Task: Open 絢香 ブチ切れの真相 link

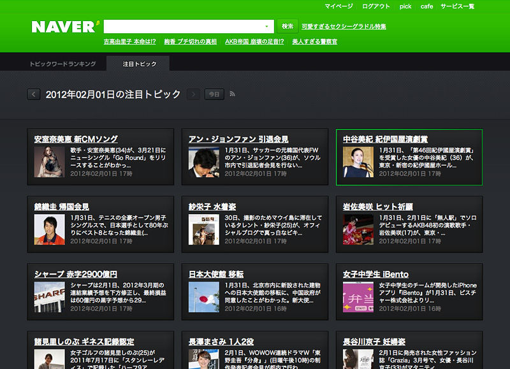Action: [190, 41]
